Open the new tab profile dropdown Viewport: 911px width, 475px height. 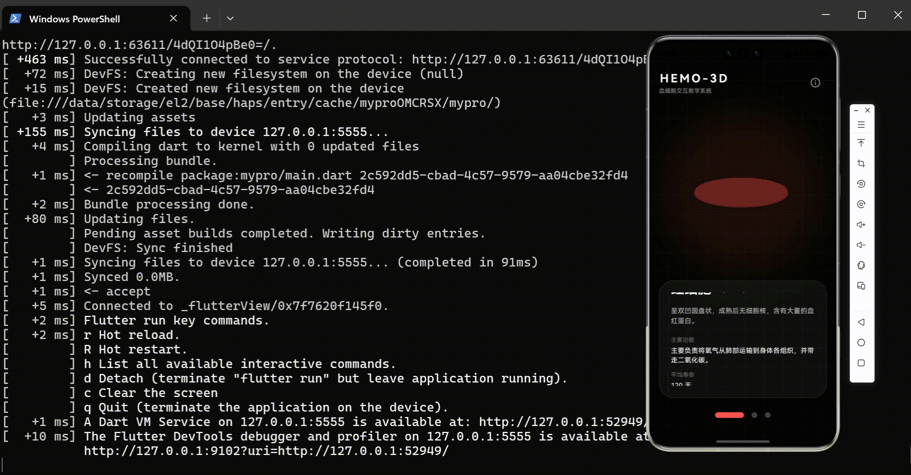pyautogui.click(x=230, y=18)
